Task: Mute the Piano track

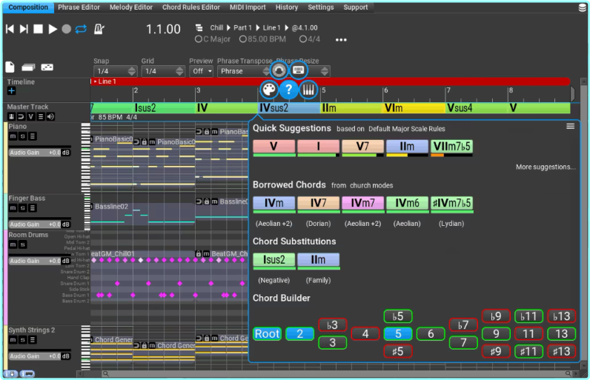Action: pyautogui.click(x=13, y=136)
